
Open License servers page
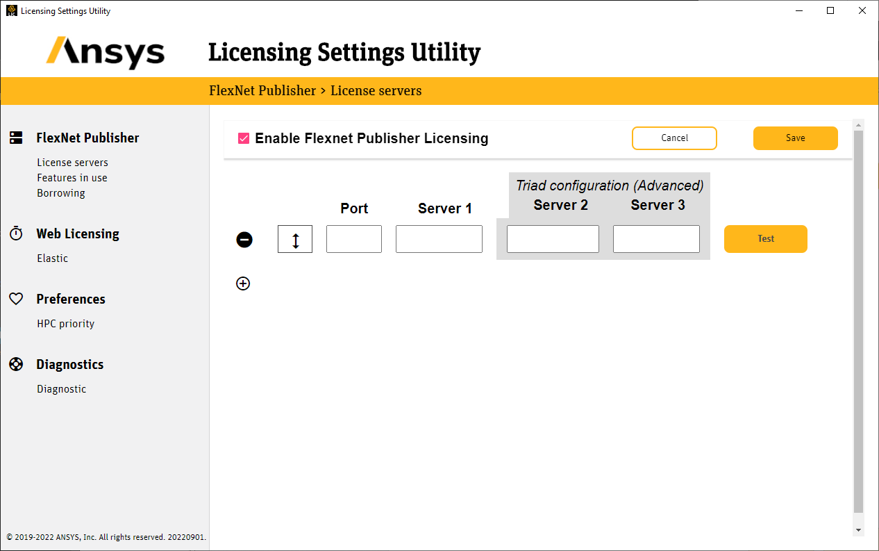click(x=72, y=163)
